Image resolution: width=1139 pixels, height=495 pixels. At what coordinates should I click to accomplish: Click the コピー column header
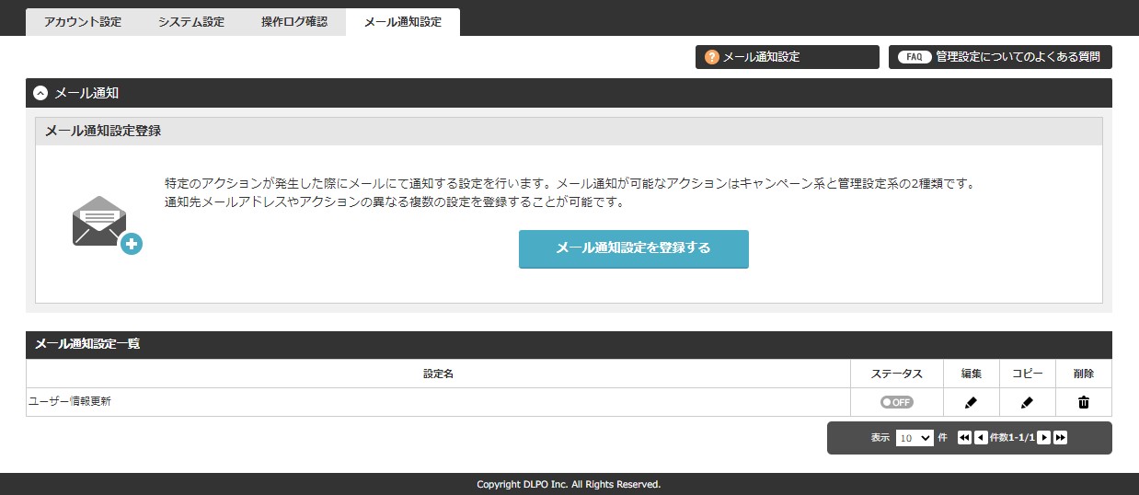[1028, 374]
